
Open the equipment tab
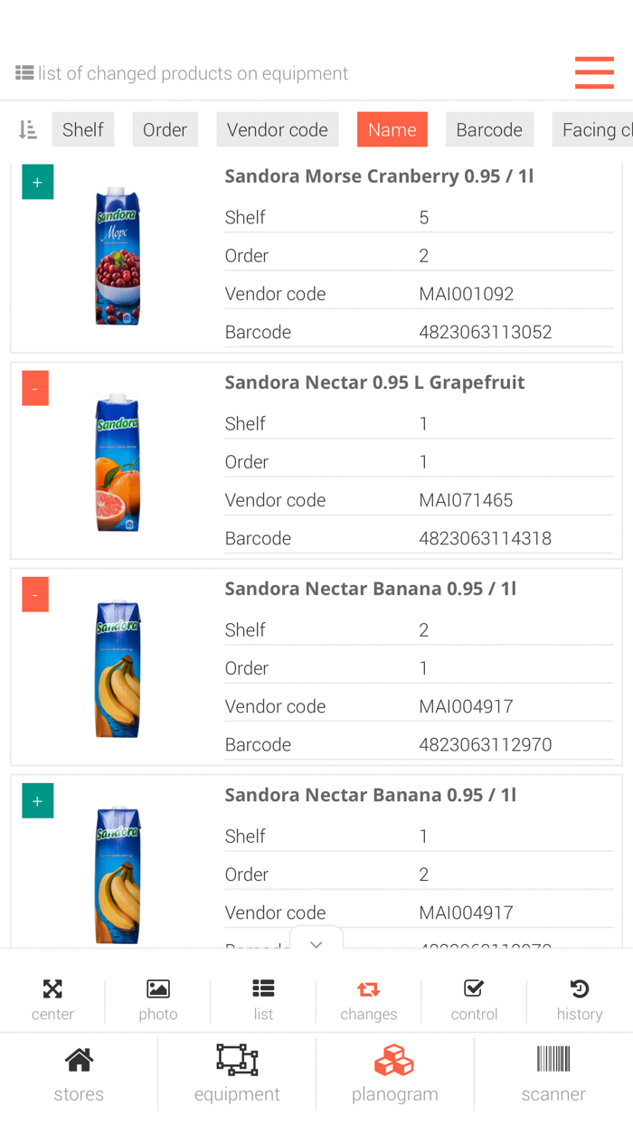pos(237,1060)
